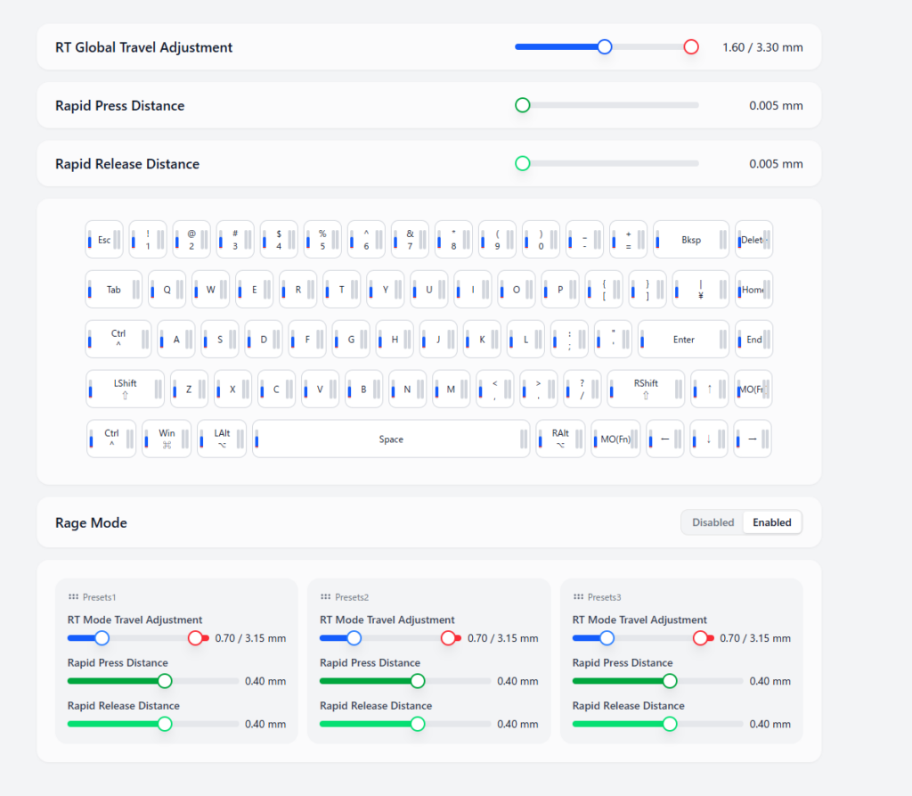Click Presets2 Rapid Press Distance slider handle
Screen dimensions: 912x796
[x=418, y=681]
